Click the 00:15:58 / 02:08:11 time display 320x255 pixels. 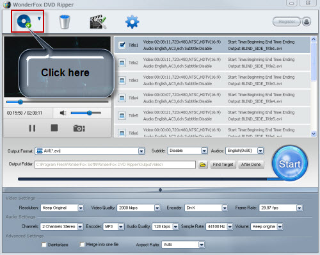point(24,113)
